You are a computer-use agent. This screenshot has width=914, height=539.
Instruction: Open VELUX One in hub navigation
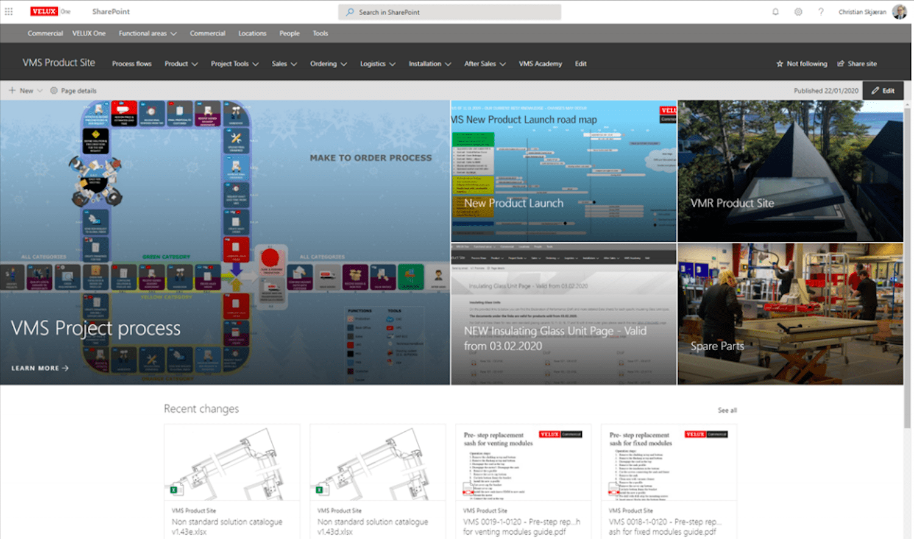(x=89, y=33)
